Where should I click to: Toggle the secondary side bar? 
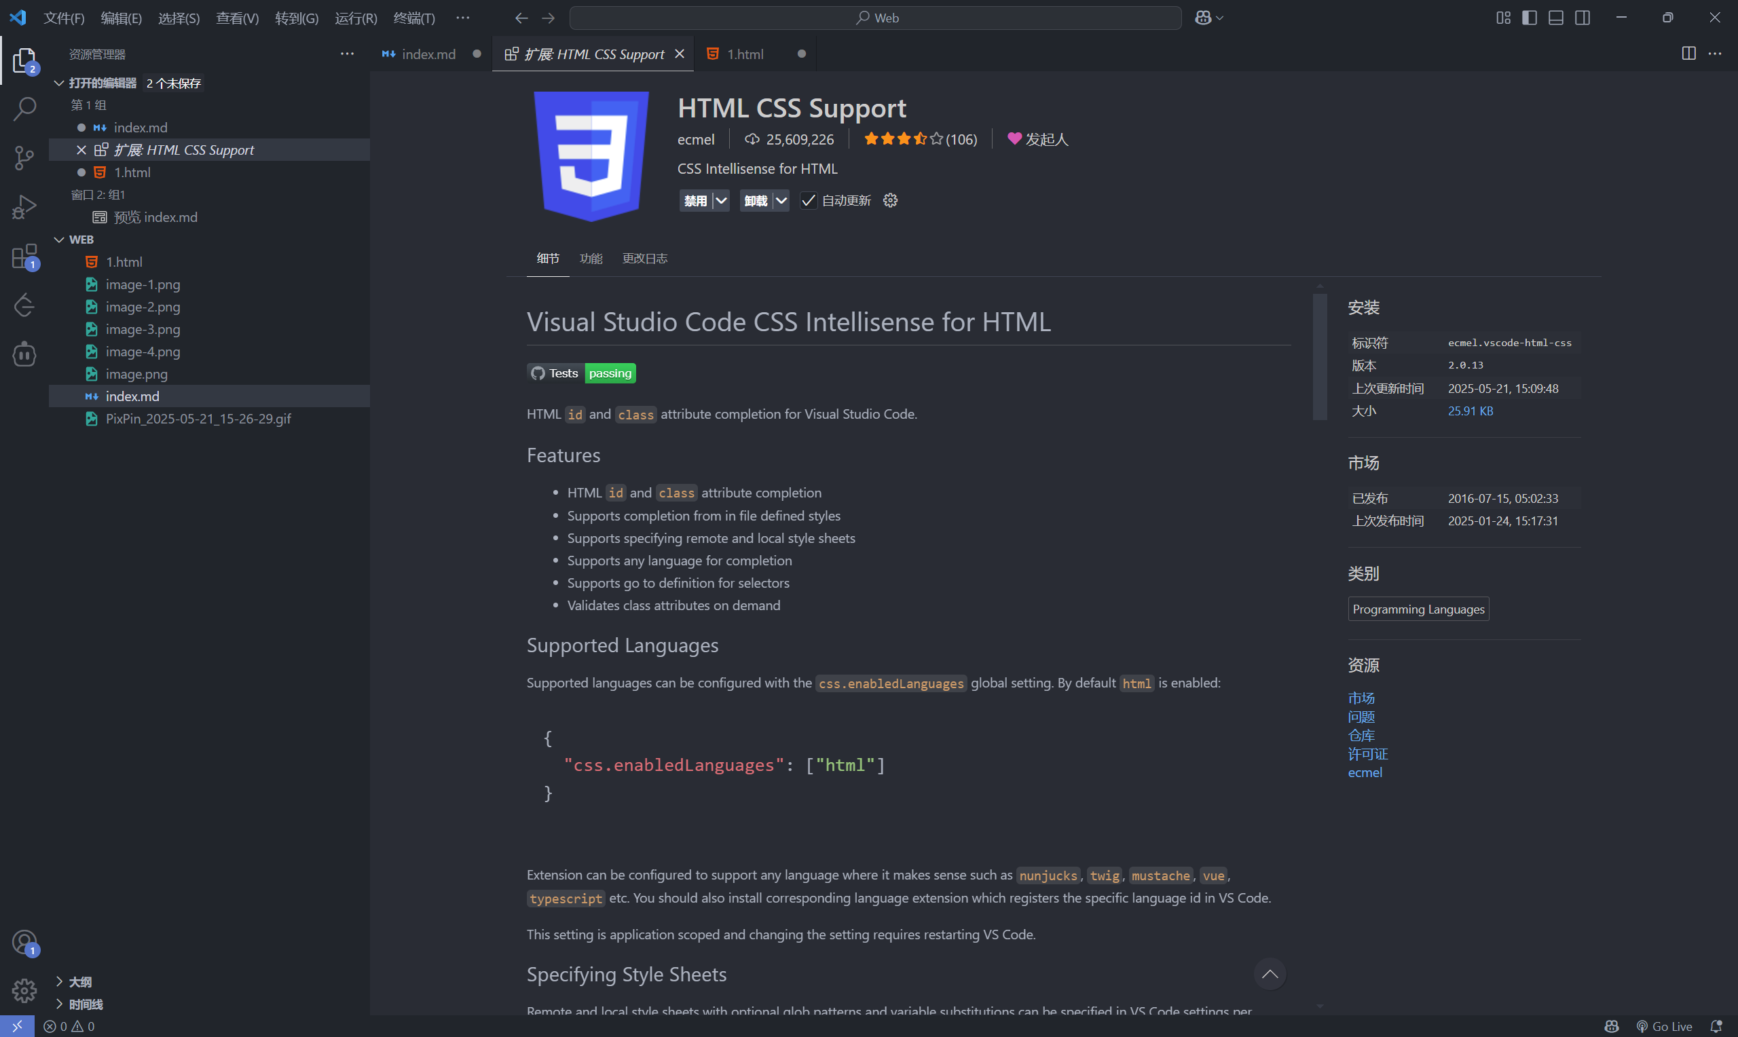click(1583, 18)
